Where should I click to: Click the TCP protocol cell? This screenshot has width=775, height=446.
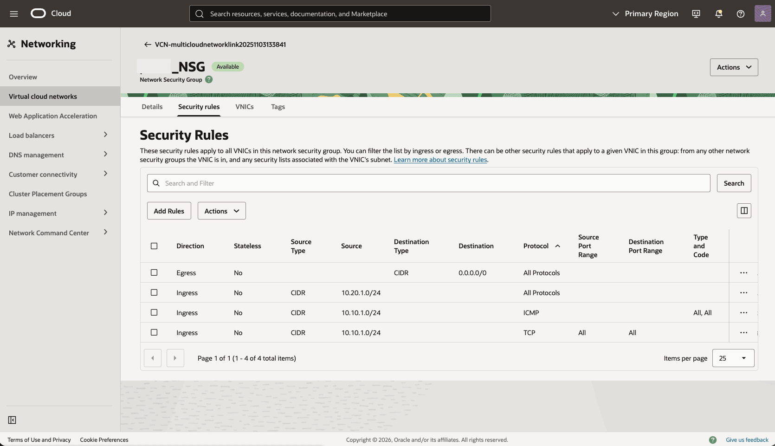[530, 333]
